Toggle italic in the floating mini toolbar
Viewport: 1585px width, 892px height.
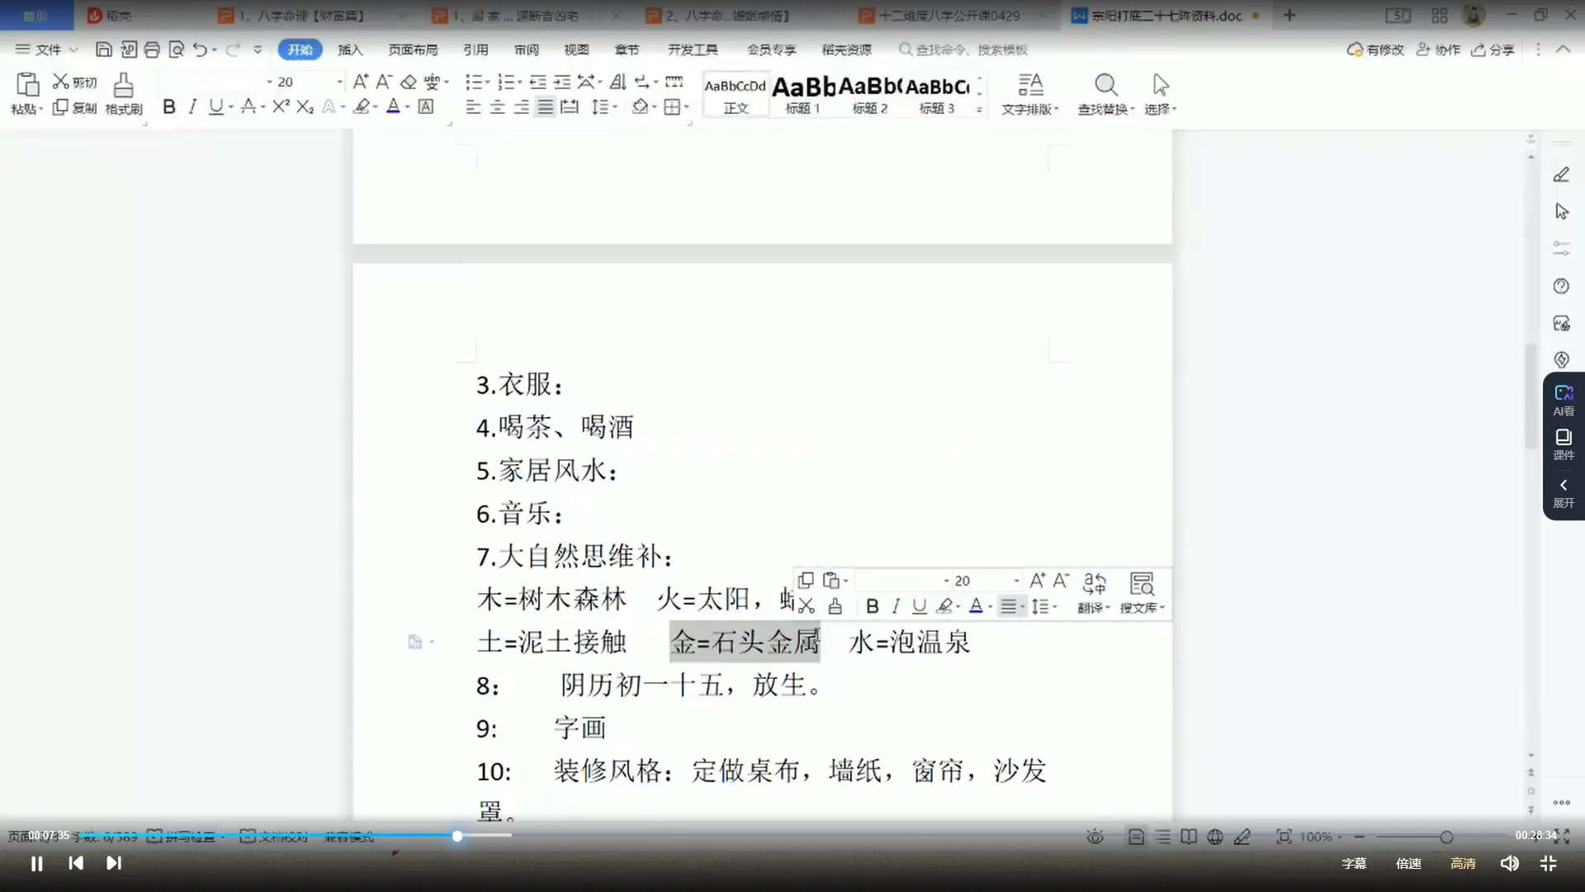pos(895,606)
